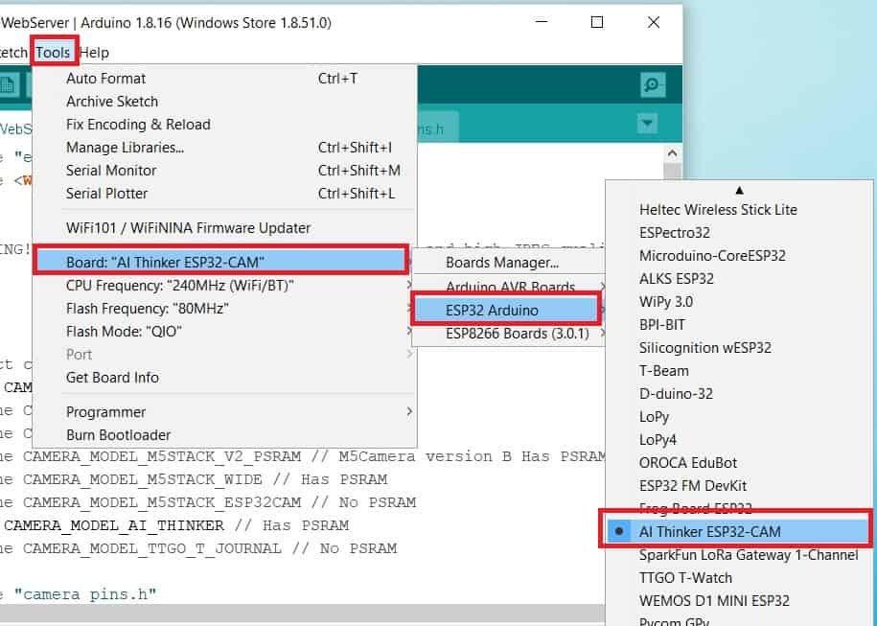877x626 pixels.
Task: Select T-Beam board
Action: click(739, 370)
